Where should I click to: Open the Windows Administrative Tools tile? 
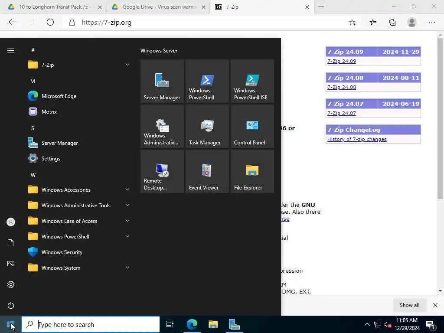162,126
